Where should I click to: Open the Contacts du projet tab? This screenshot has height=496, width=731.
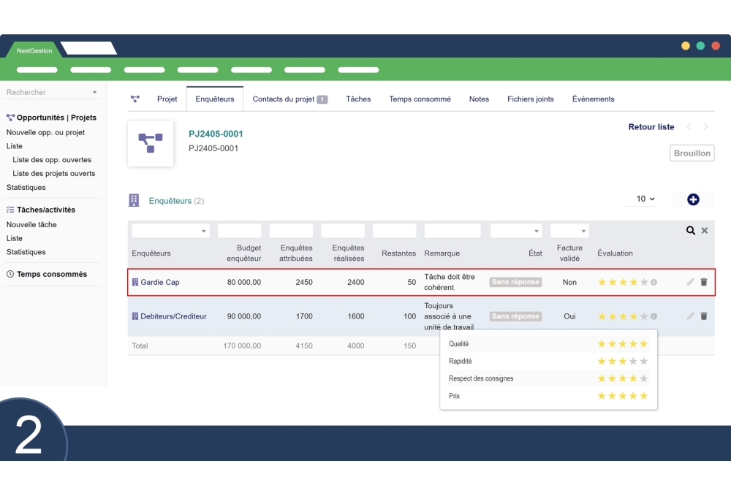click(x=289, y=99)
